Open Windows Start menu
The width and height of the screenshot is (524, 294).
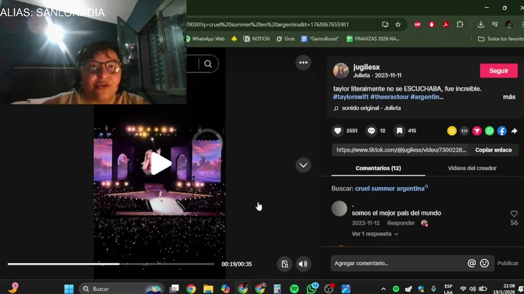pyautogui.click(x=69, y=289)
